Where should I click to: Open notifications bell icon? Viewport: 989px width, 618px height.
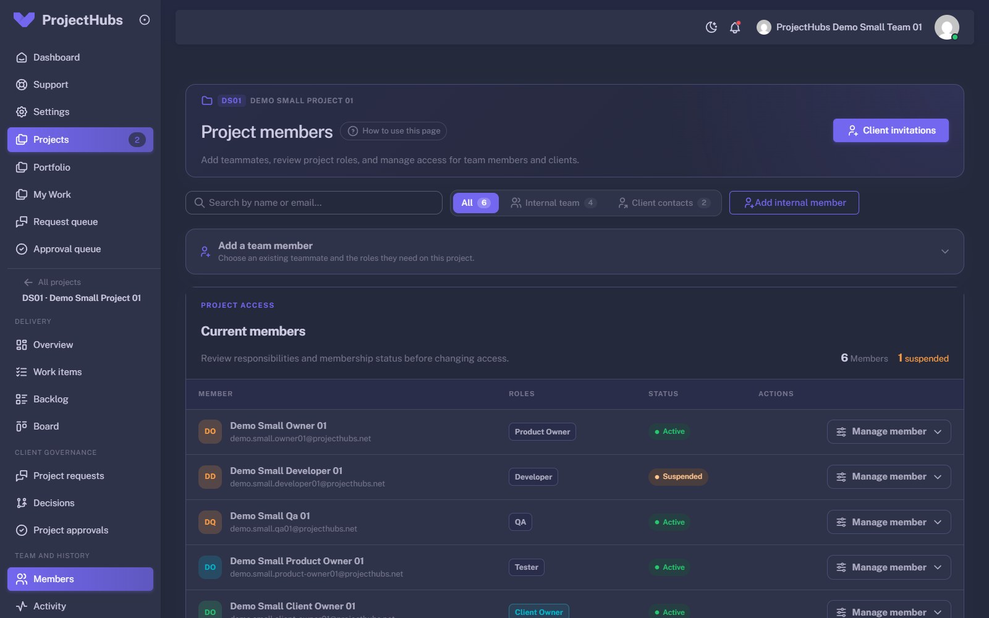pyautogui.click(x=735, y=27)
